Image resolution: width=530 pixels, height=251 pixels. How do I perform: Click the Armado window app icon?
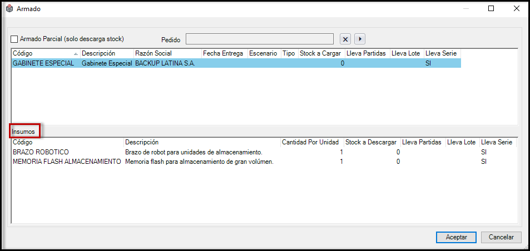9,9
